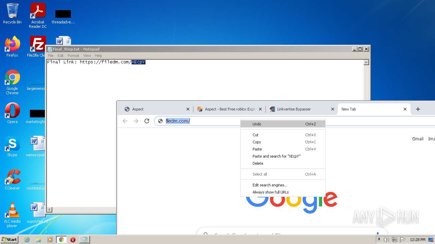
Task: Close the Final_Step.txt Notepad window
Action: 366,49
